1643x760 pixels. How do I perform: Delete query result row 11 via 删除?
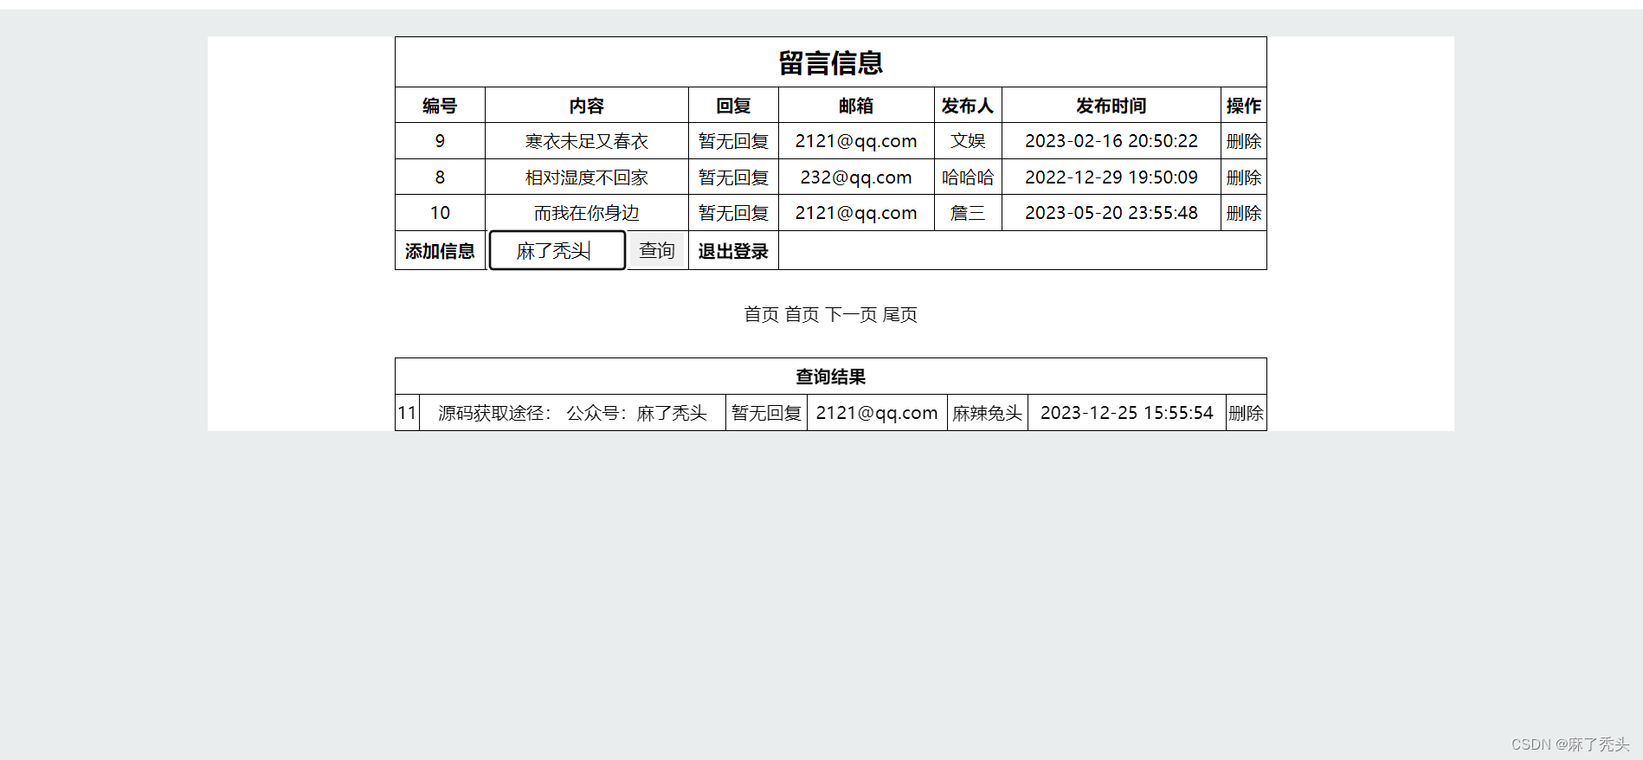(1247, 413)
